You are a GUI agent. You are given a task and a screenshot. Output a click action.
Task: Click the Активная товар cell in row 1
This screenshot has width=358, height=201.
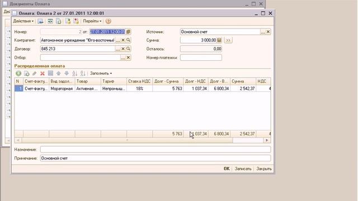[88, 88]
